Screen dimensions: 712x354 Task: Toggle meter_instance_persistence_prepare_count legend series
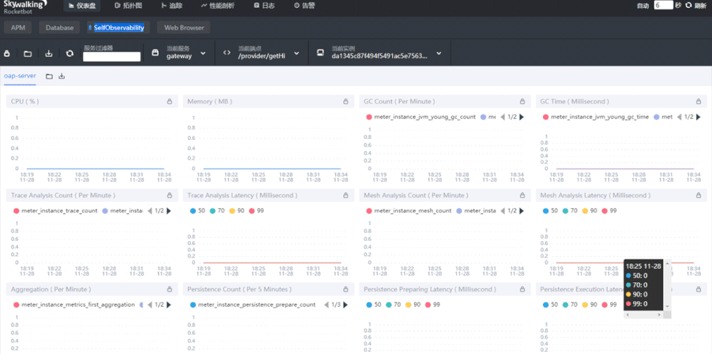253,305
